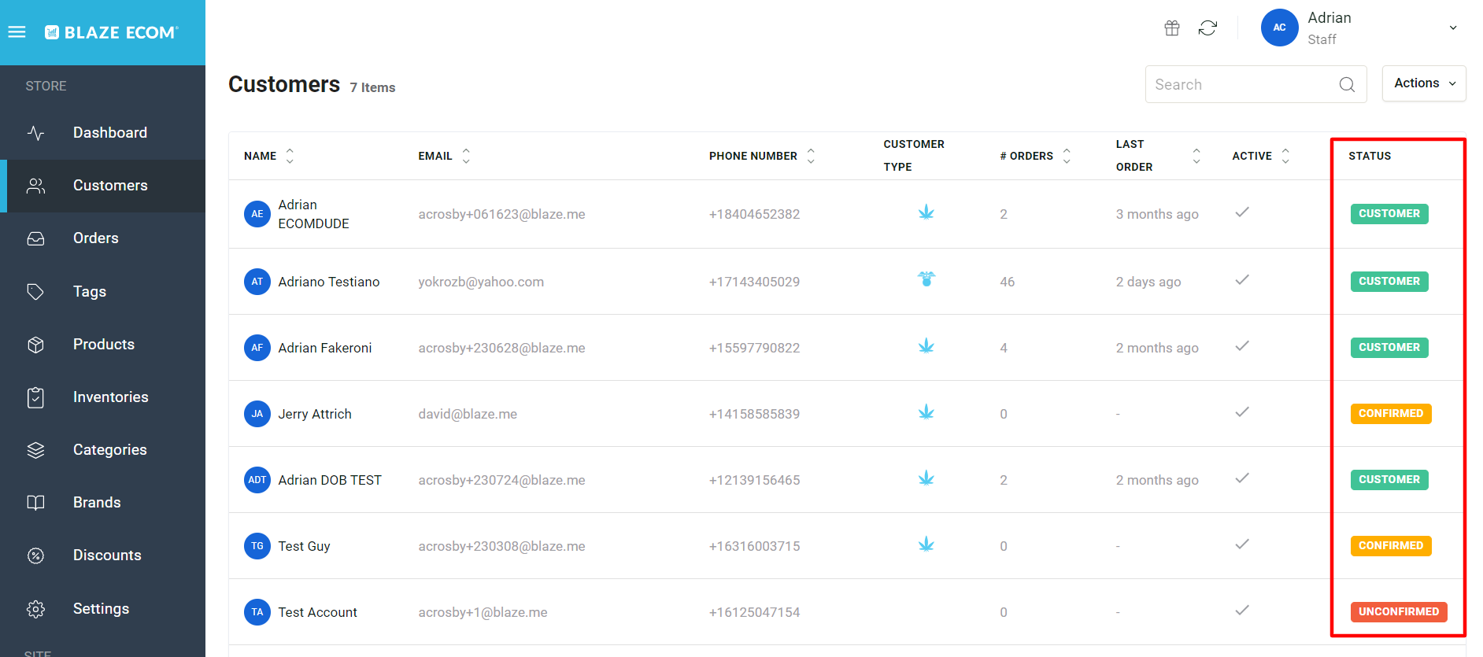Click the AC user avatar

click(1279, 28)
